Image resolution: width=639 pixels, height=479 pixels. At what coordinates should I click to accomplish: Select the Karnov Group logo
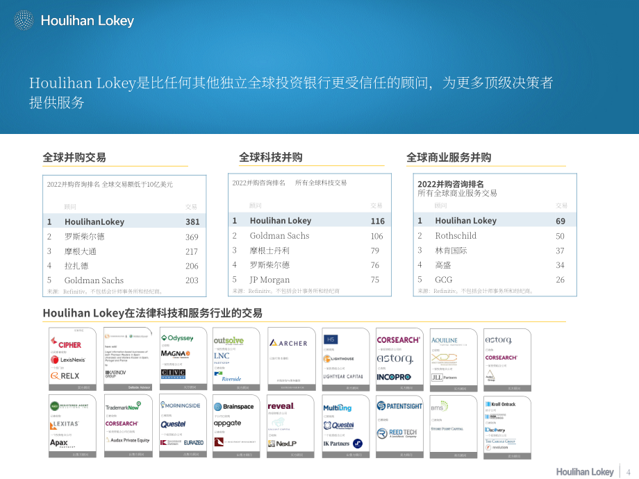(x=115, y=373)
